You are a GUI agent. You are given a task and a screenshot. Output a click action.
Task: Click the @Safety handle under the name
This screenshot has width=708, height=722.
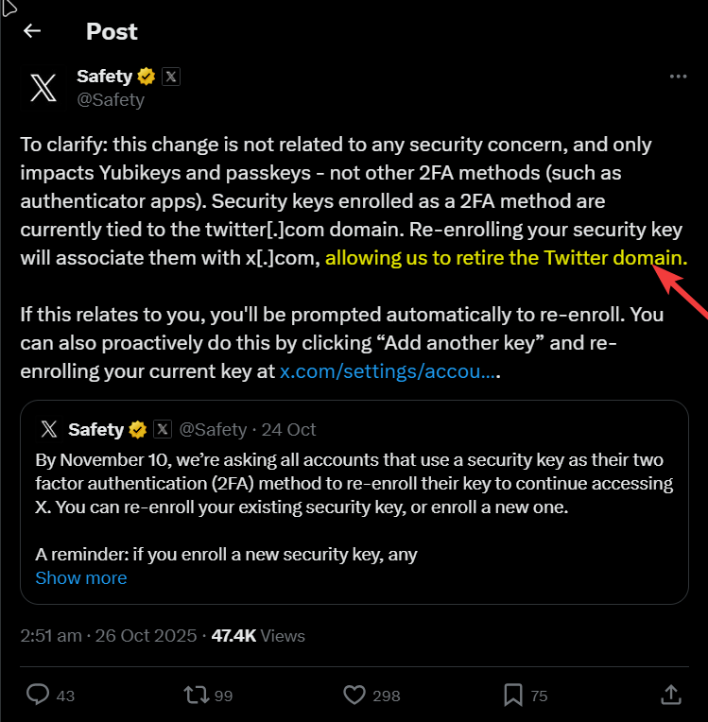[x=111, y=99]
